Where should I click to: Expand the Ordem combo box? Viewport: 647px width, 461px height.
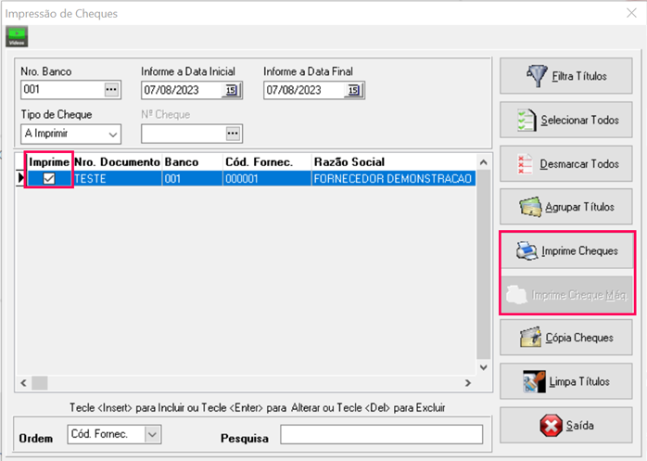pyautogui.click(x=153, y=434)
